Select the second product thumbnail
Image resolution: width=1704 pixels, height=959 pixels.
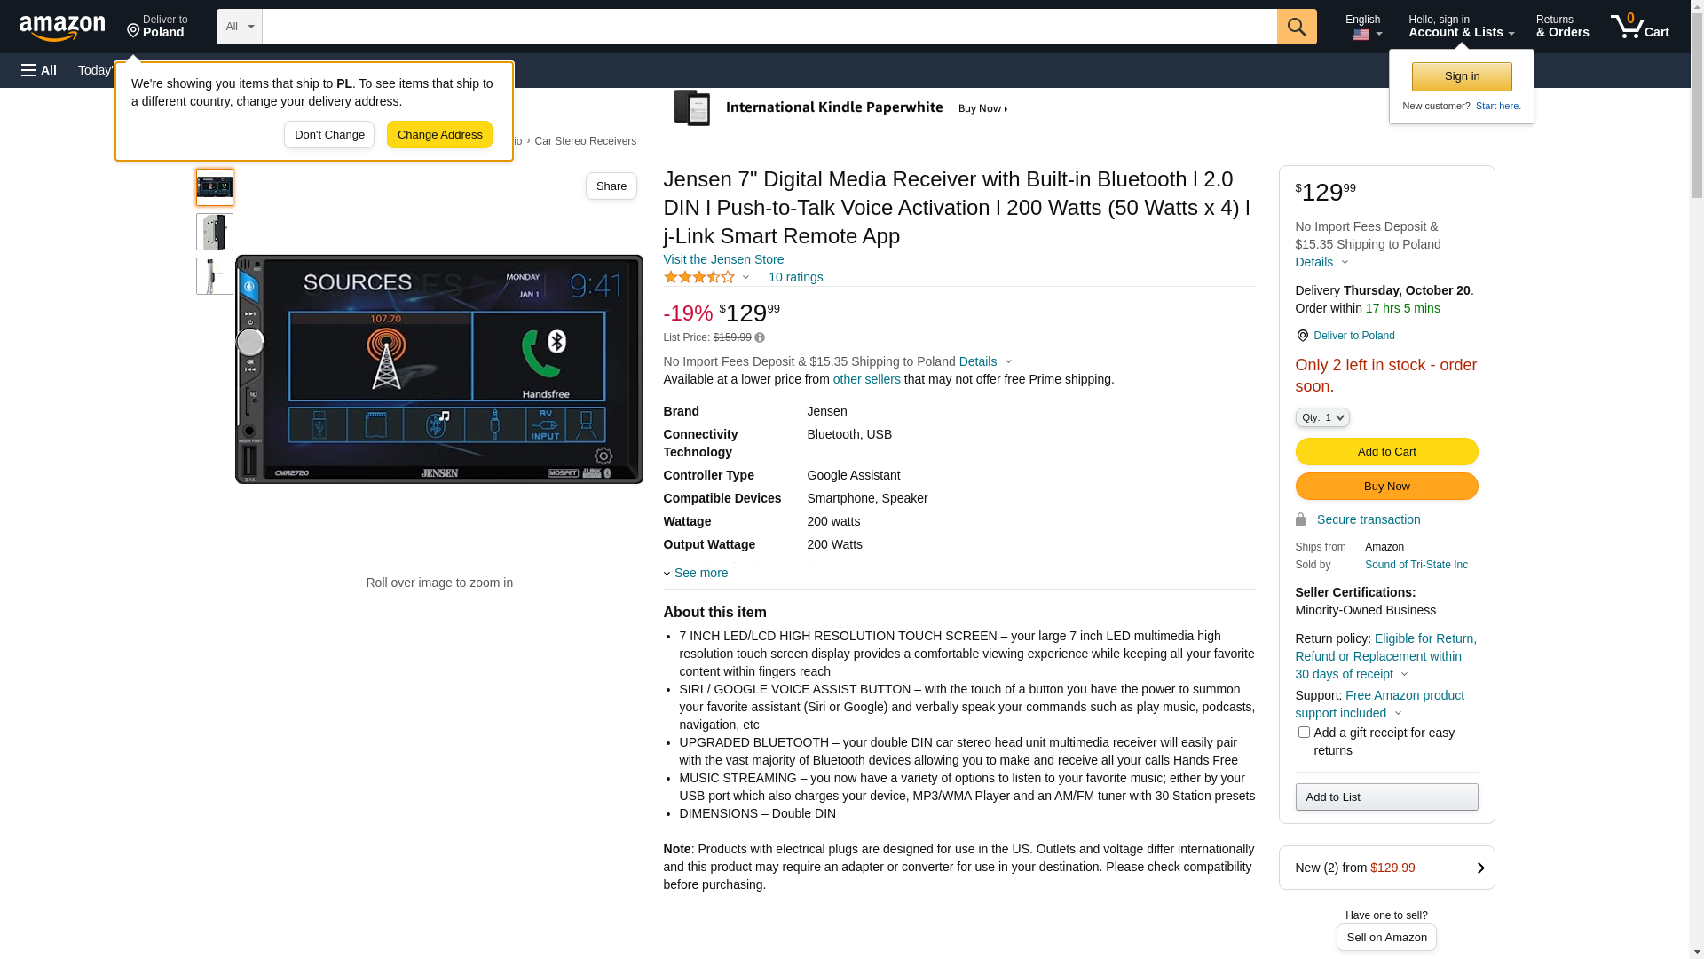pos(215,232)
